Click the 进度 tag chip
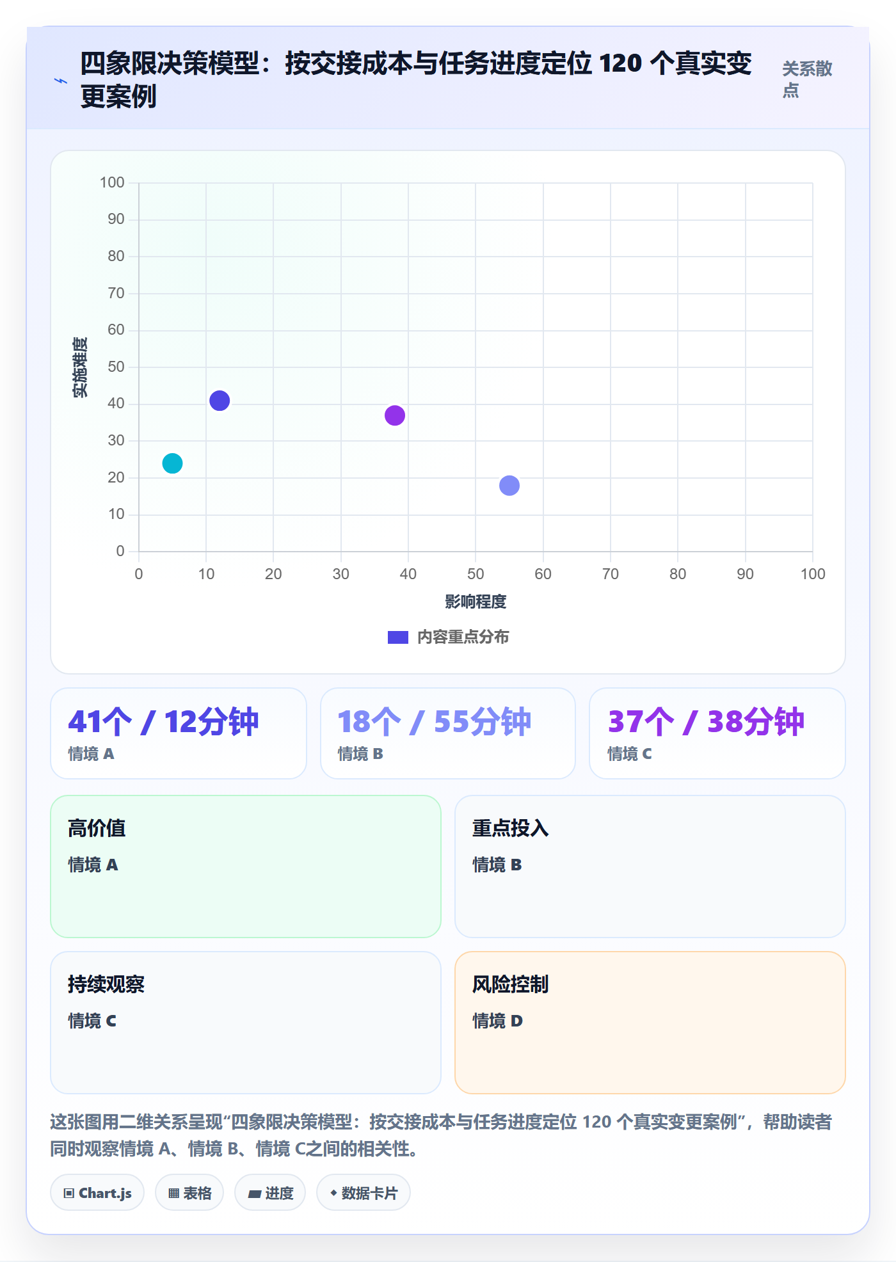Viewport: 896px width, 1262px height. tap(270, 1193)
